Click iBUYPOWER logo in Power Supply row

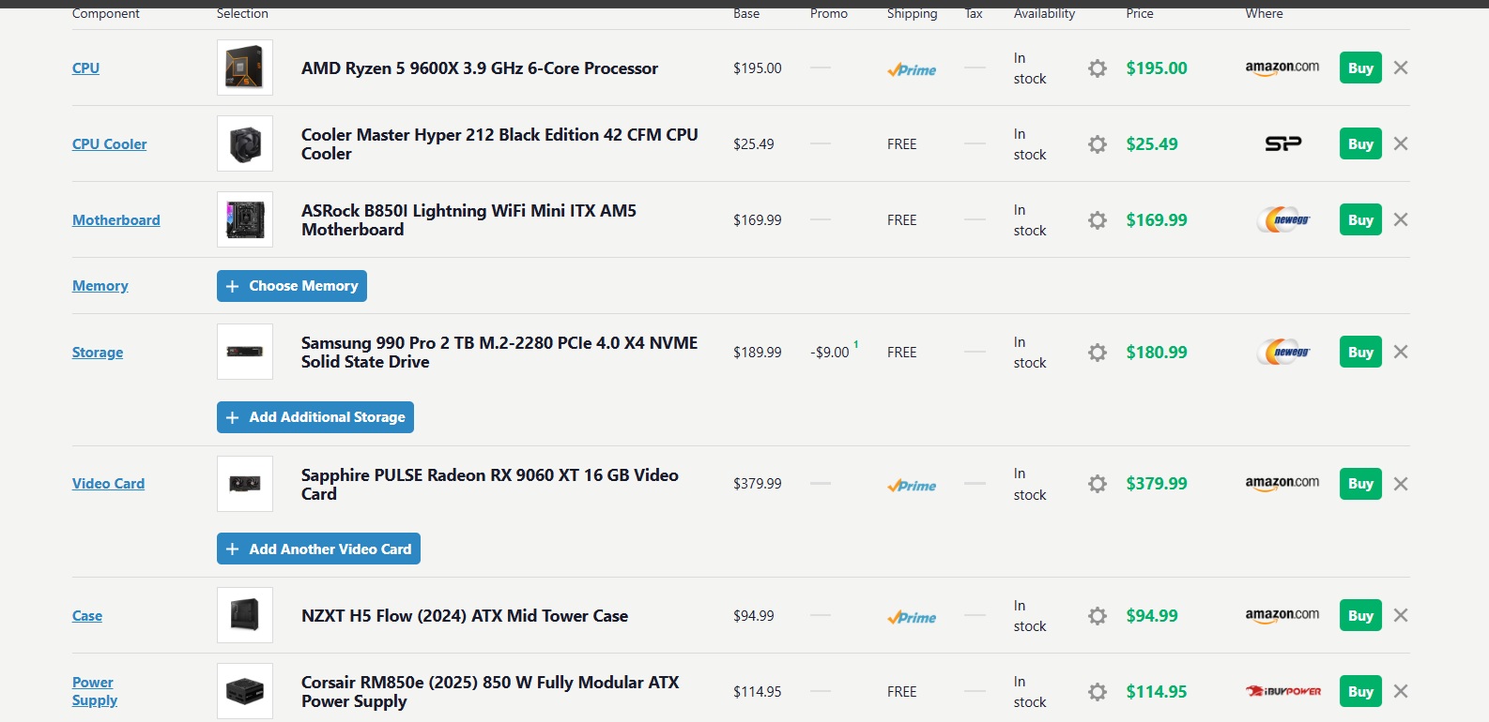[x=1283, y=691]
